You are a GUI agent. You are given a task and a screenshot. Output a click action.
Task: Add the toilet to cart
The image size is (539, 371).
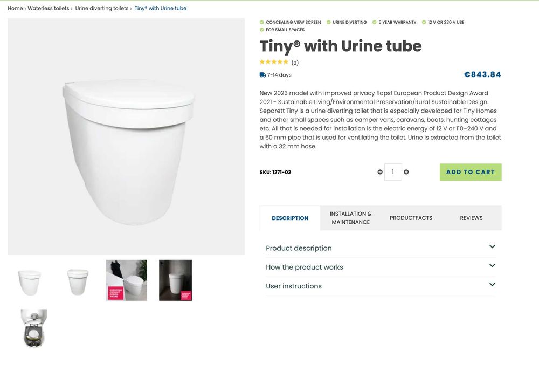coord(471,172)
